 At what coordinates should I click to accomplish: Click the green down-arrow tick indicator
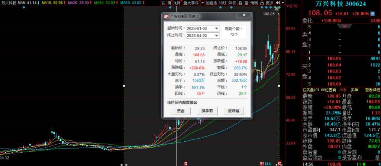(364, 164)
